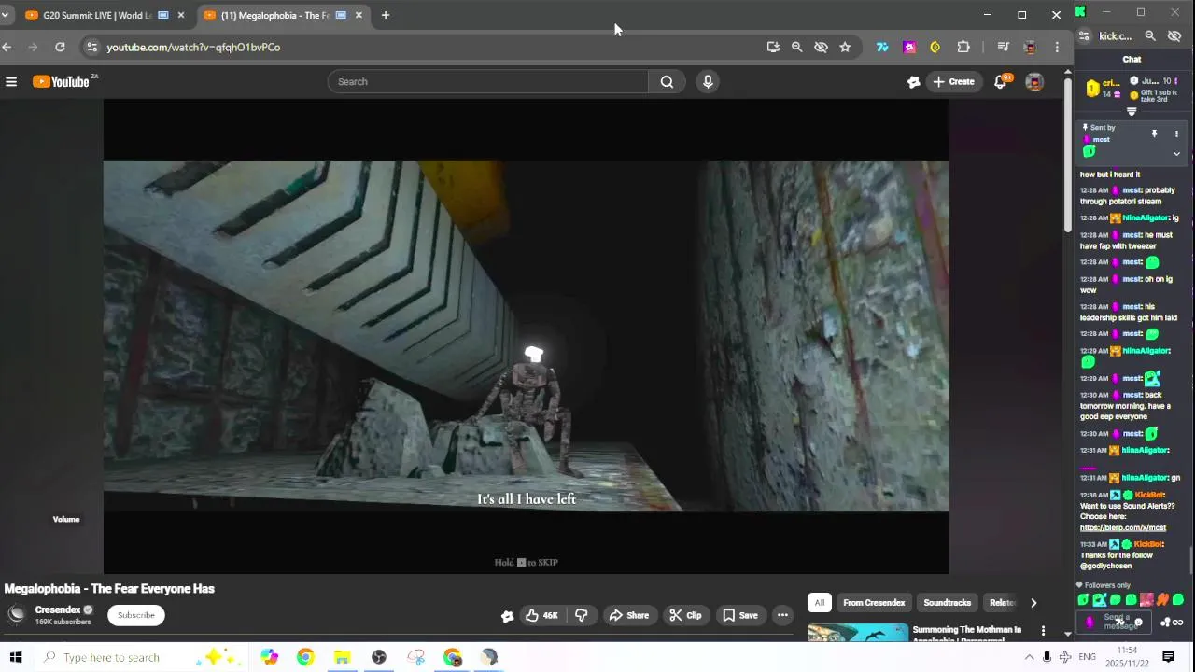
Task: Click the Kick chat send message field
Action: [x=1116, y=622]
